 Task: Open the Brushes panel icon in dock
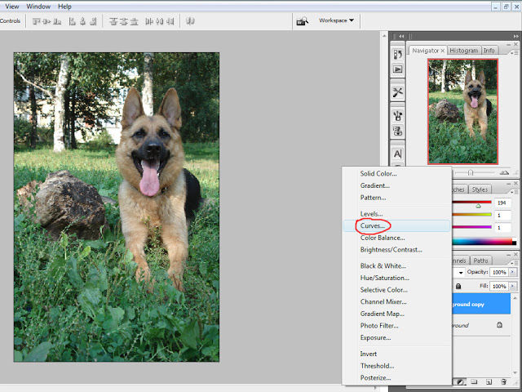[x=398, y=115]
